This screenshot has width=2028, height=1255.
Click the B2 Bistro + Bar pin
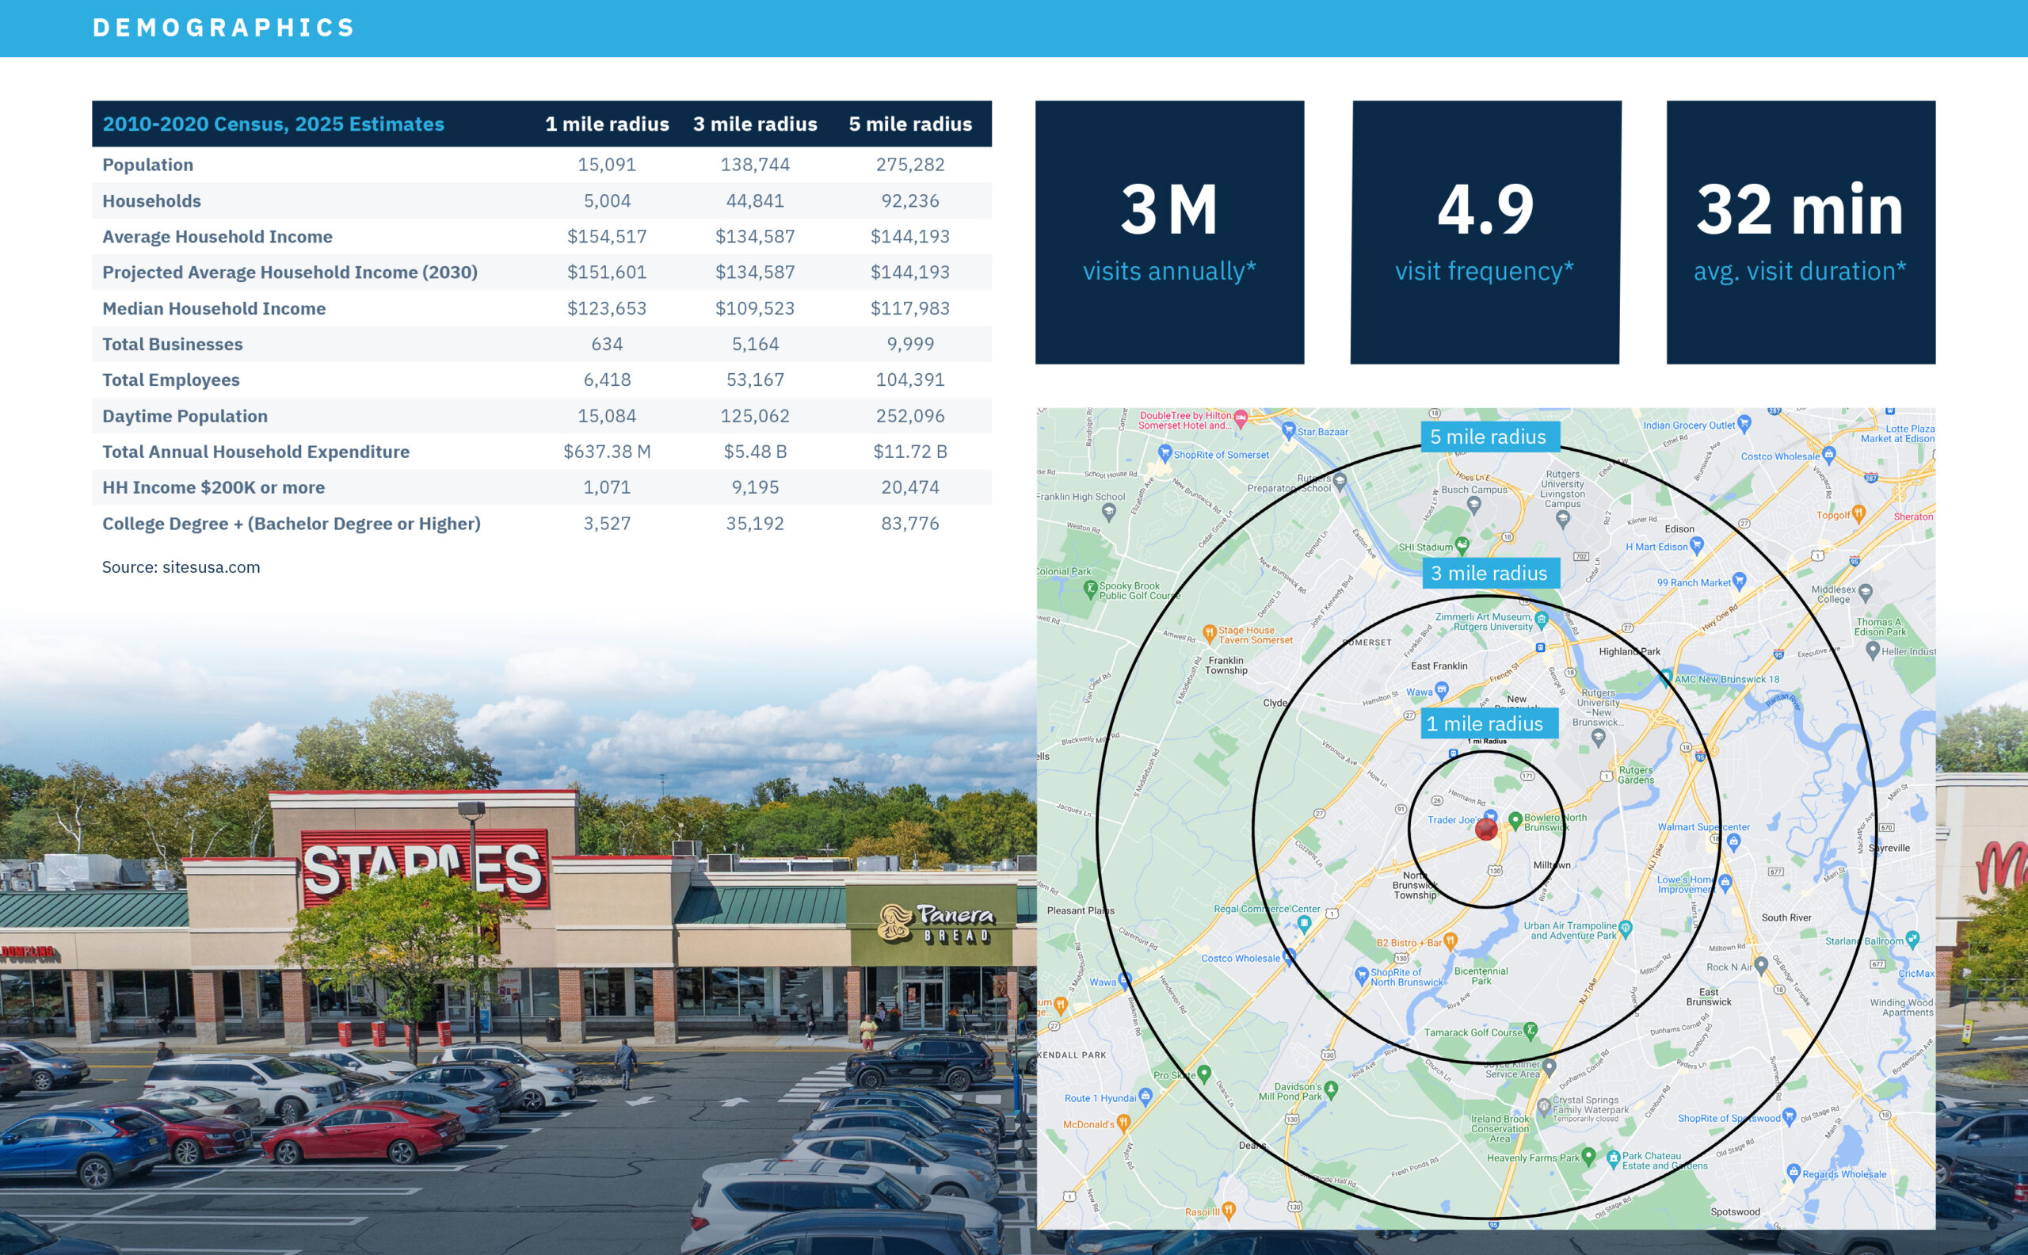[1450, 940]
